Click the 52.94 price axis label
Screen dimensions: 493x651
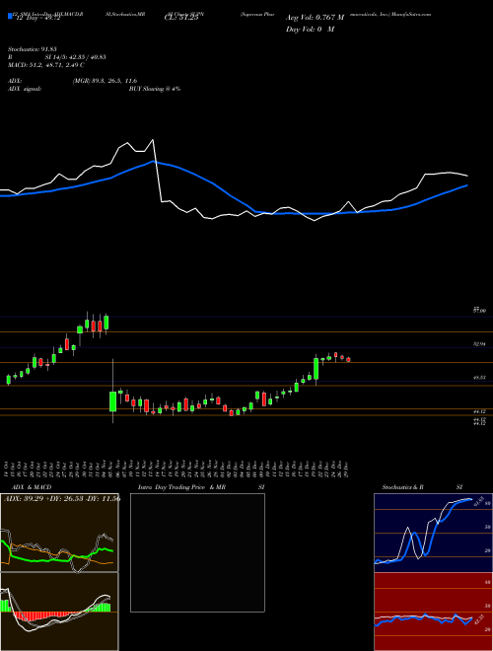(x=480, y=344)
